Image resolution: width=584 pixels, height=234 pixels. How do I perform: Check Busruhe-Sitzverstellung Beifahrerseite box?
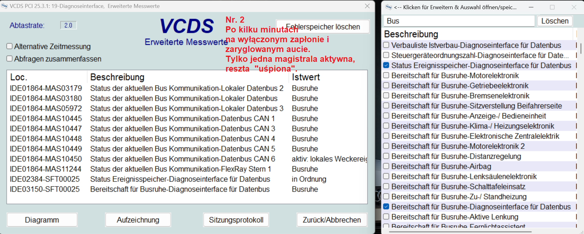click(386, 106)
